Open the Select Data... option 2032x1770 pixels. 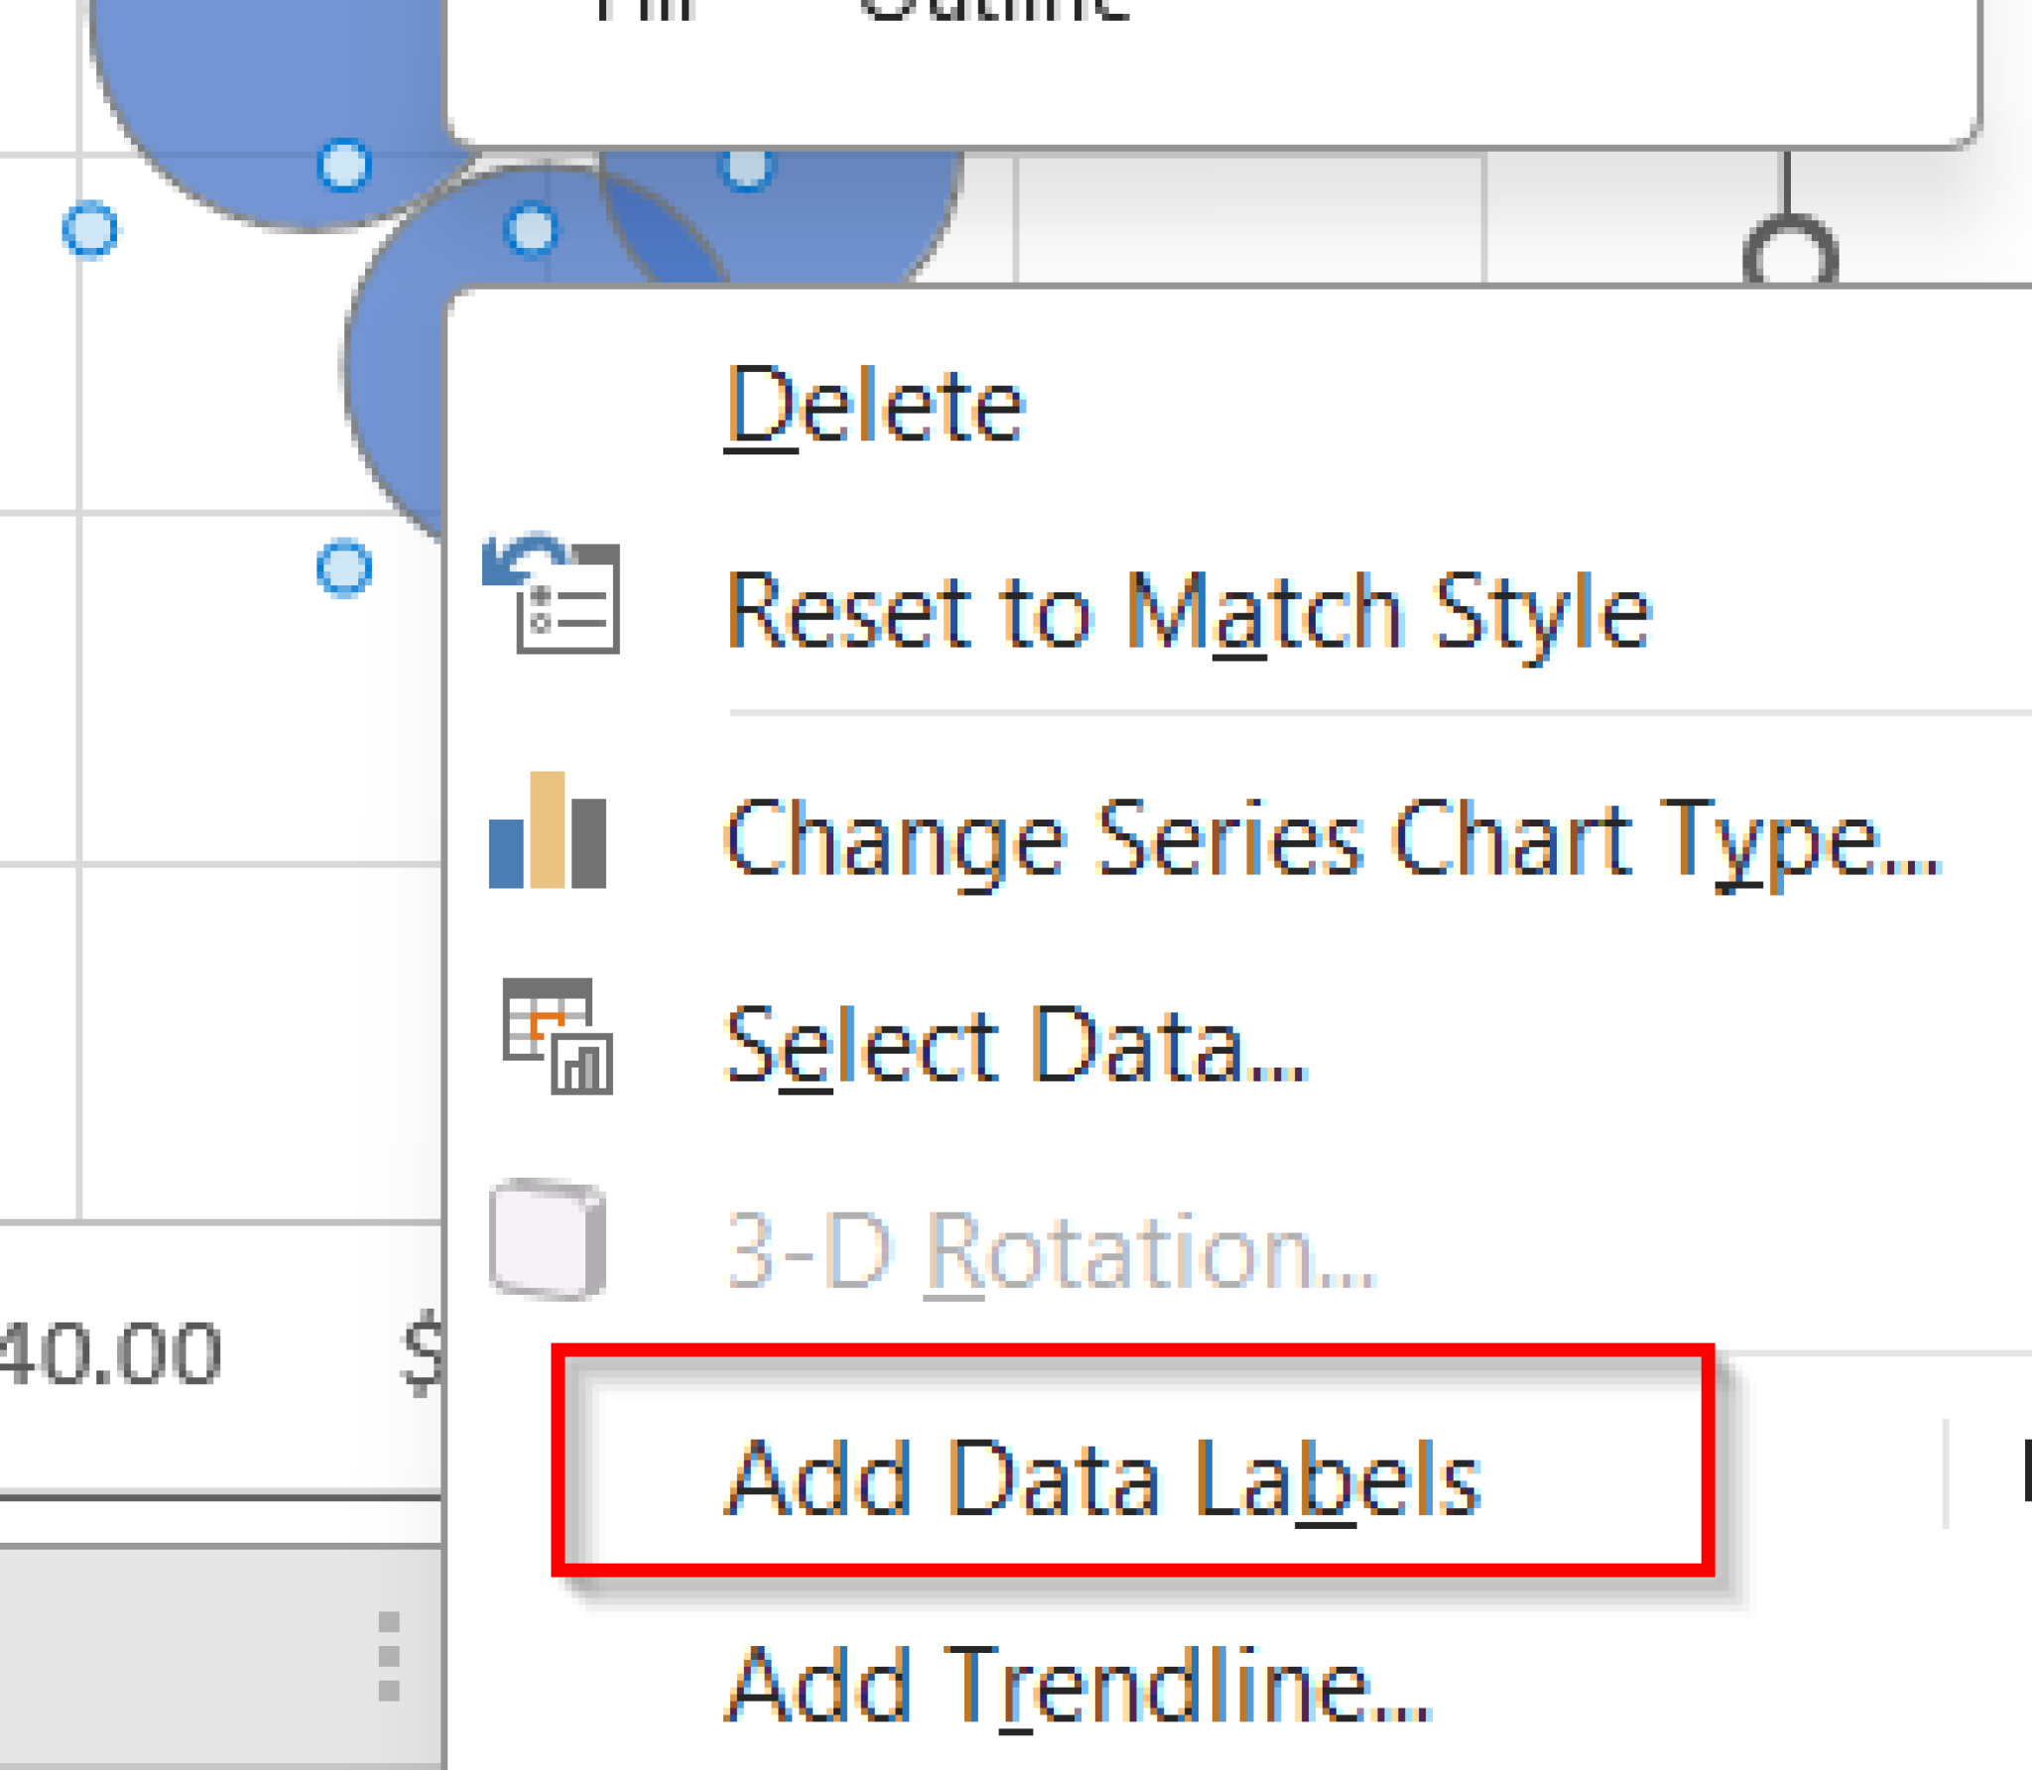(1016, 1046)
